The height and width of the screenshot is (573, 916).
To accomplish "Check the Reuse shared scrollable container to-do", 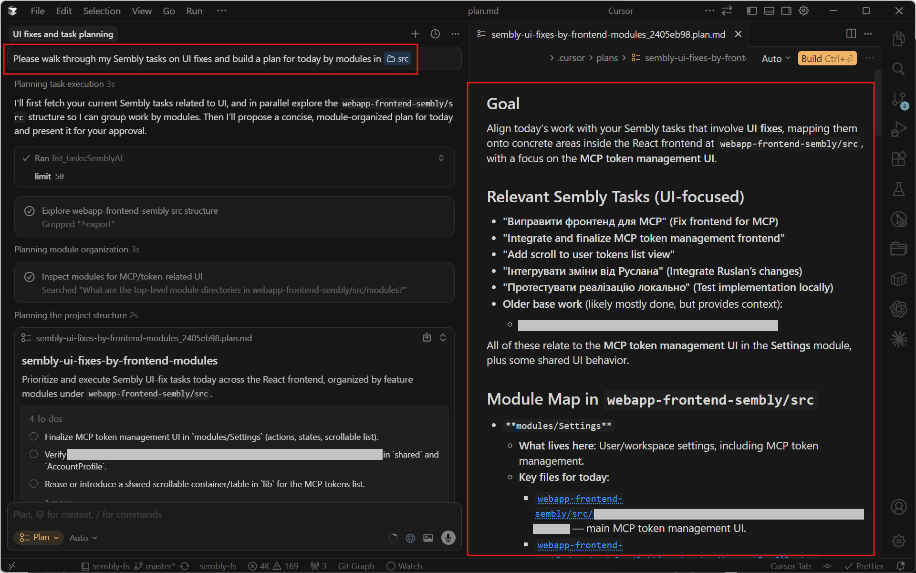I will pos(34,484).
